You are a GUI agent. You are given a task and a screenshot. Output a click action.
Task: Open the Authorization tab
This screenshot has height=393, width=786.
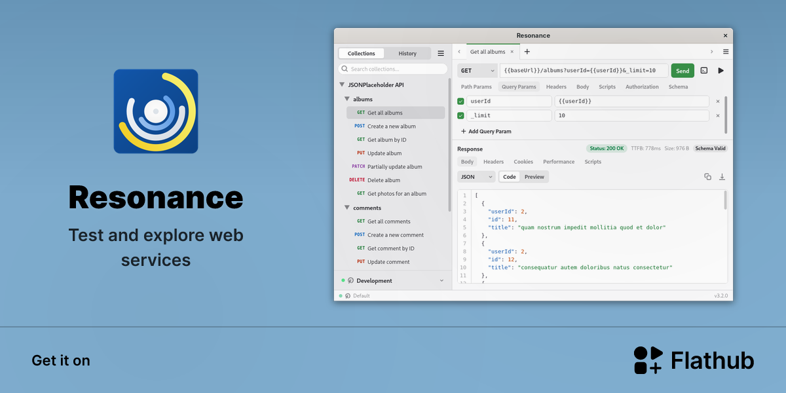(642, 86)
